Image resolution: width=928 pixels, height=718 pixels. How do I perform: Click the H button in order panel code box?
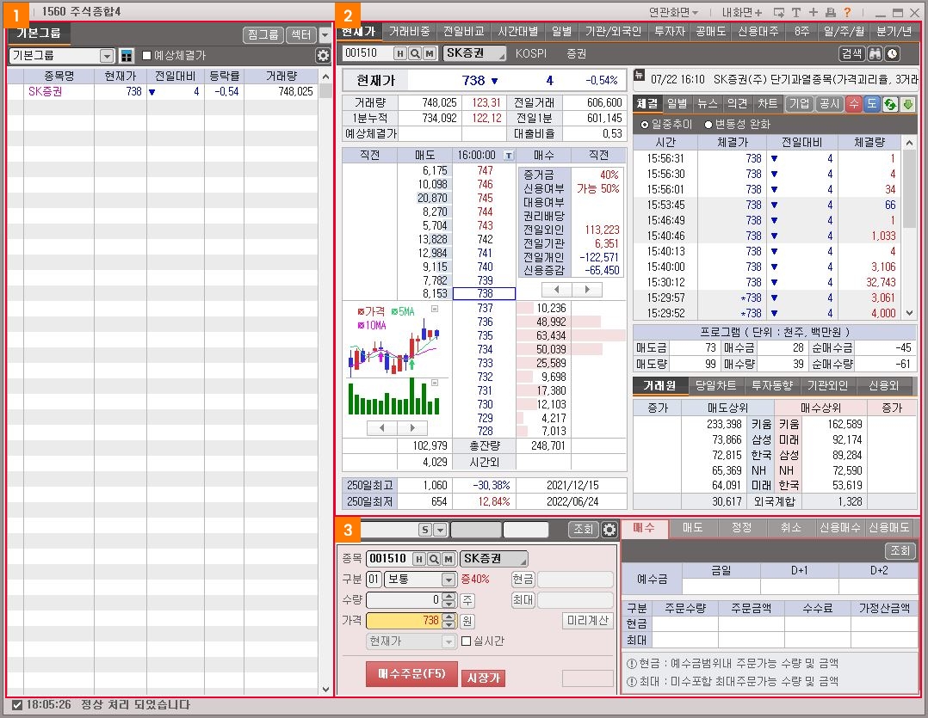click(419, 559)
